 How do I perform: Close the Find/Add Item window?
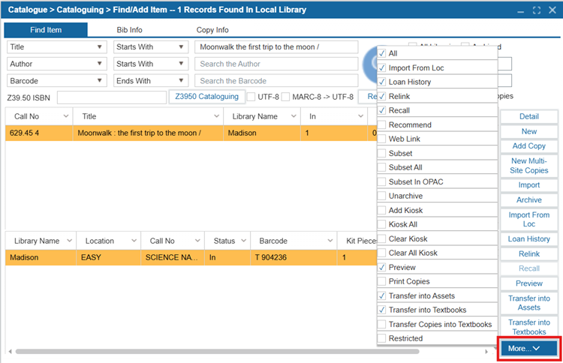(552, 10)
